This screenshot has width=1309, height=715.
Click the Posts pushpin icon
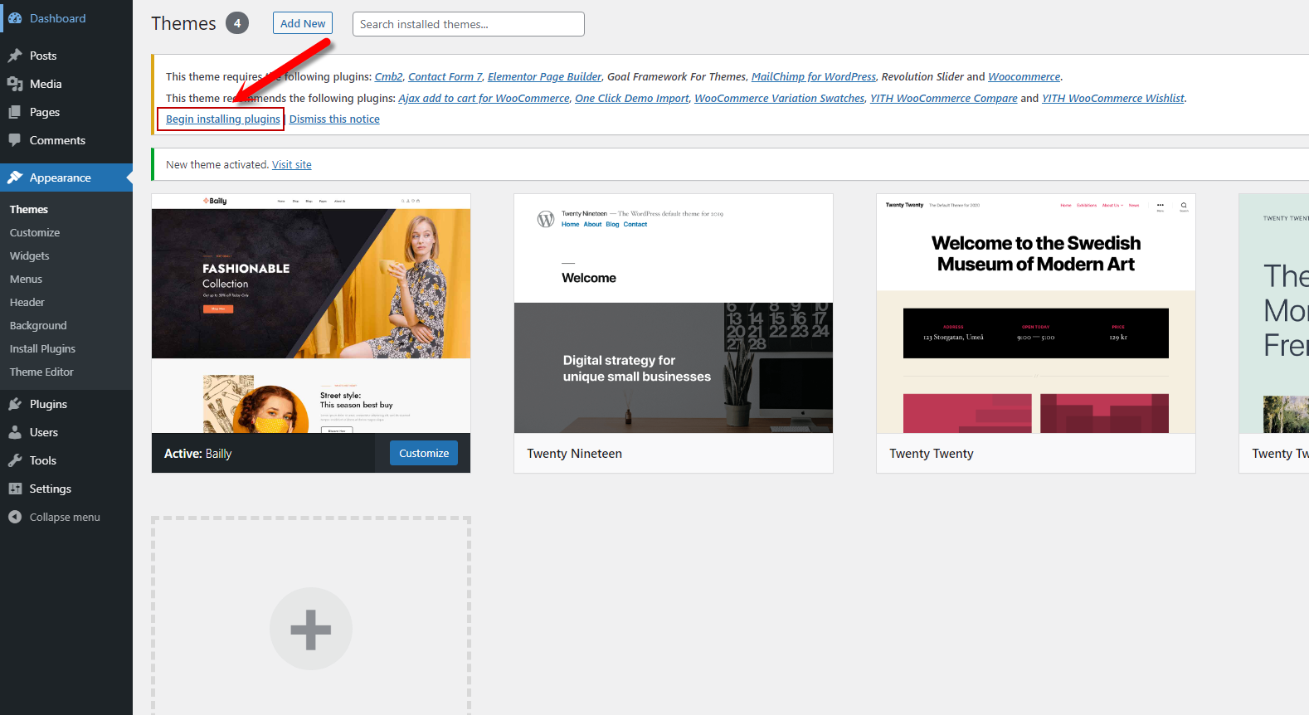coord(15,56)
